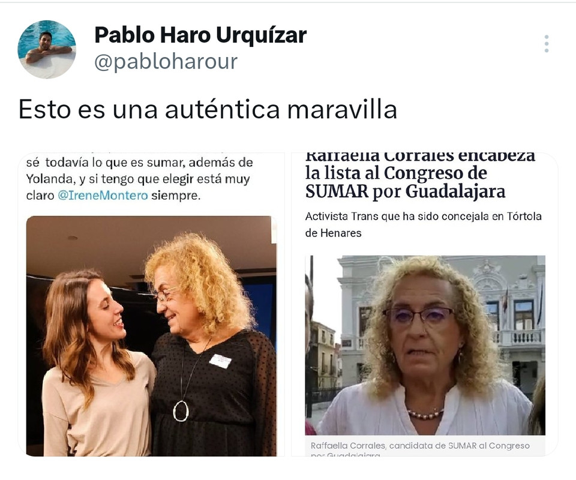Open the @pabloharour handle link
576x480 pixels.
pos(166,62)
